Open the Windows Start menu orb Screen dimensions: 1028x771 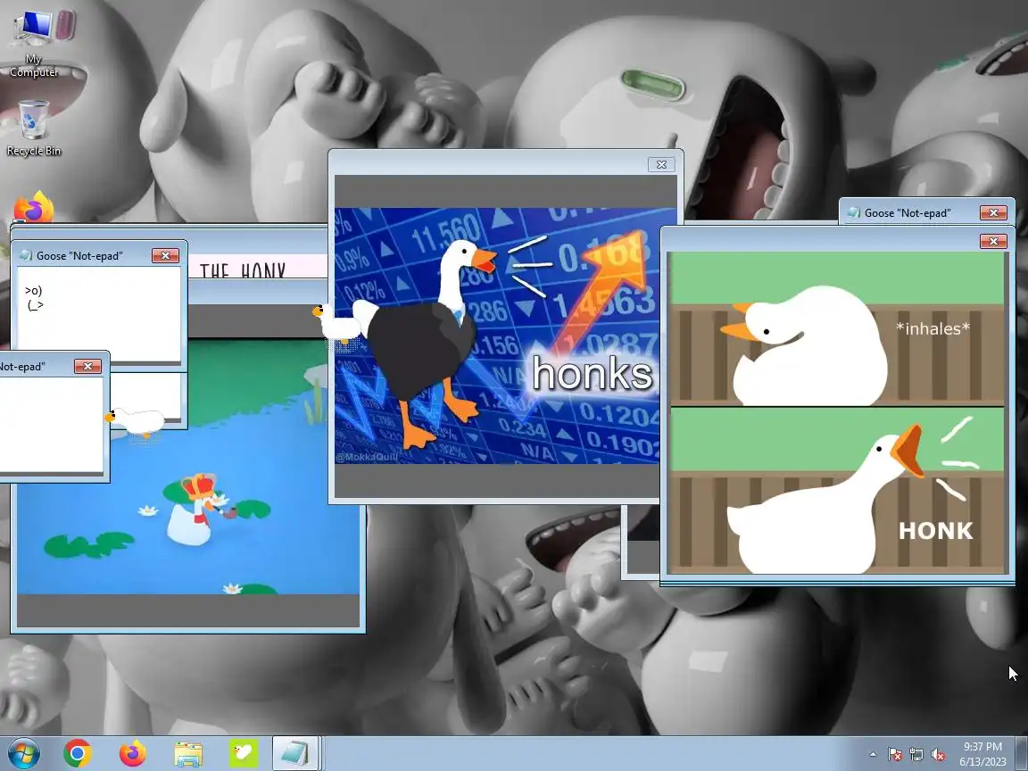pyautogui.click(x=22, y=753)
